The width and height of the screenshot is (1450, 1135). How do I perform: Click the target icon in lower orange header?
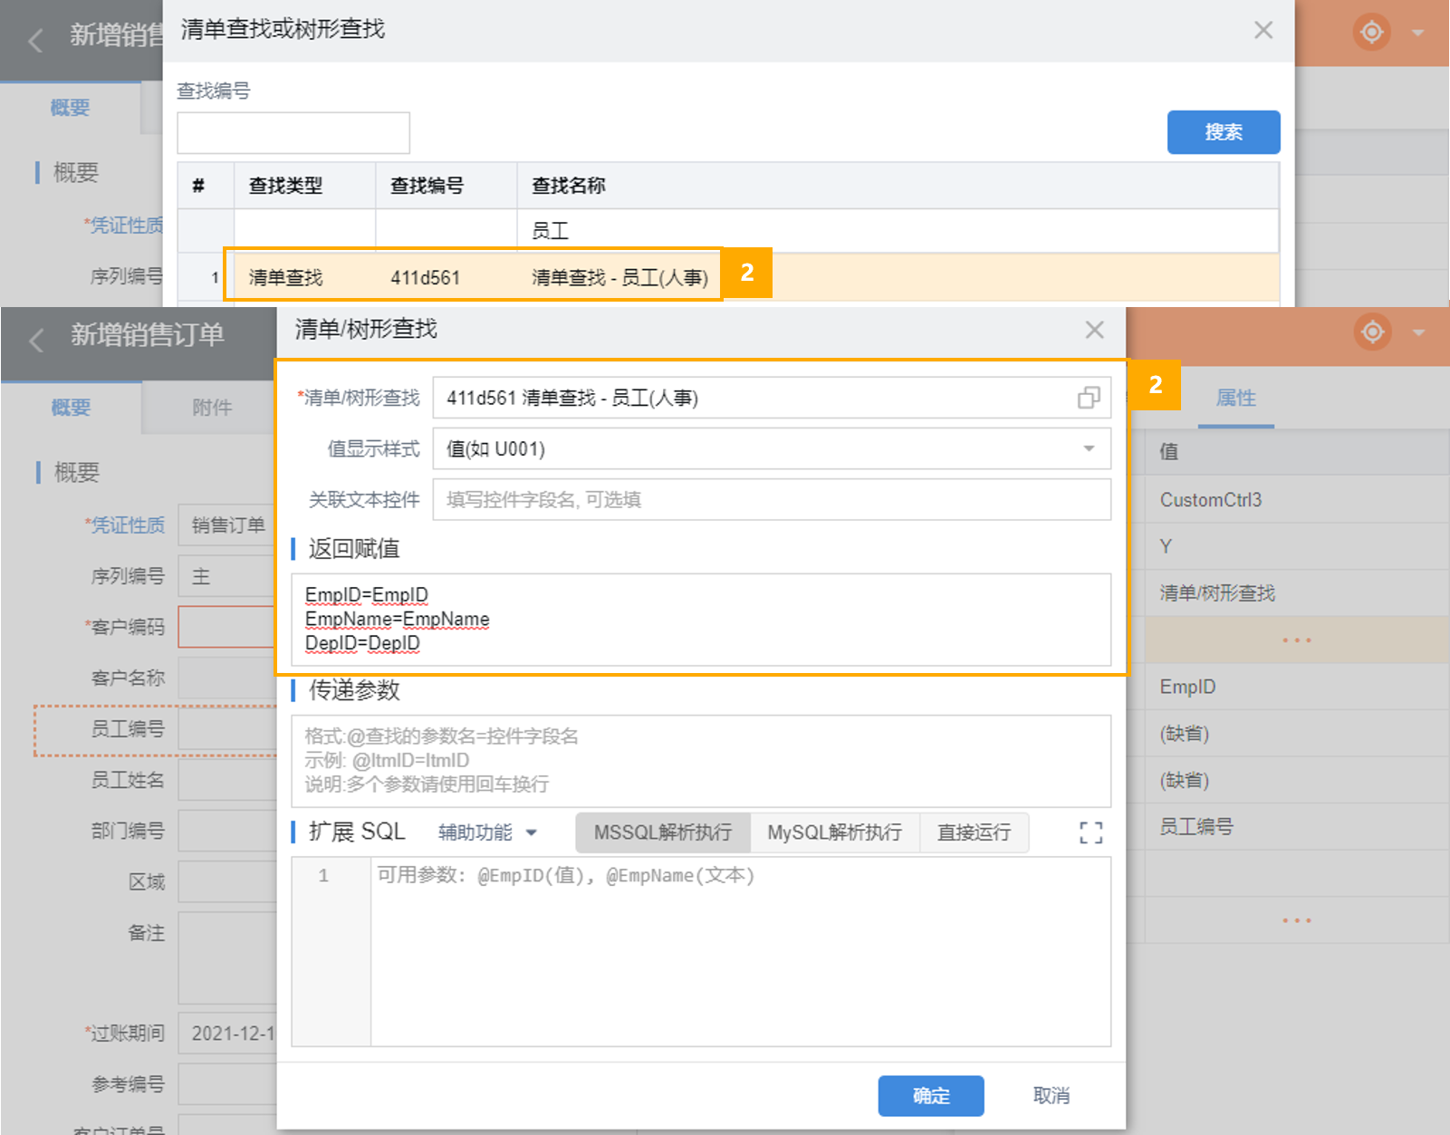tap(1372, 332)
